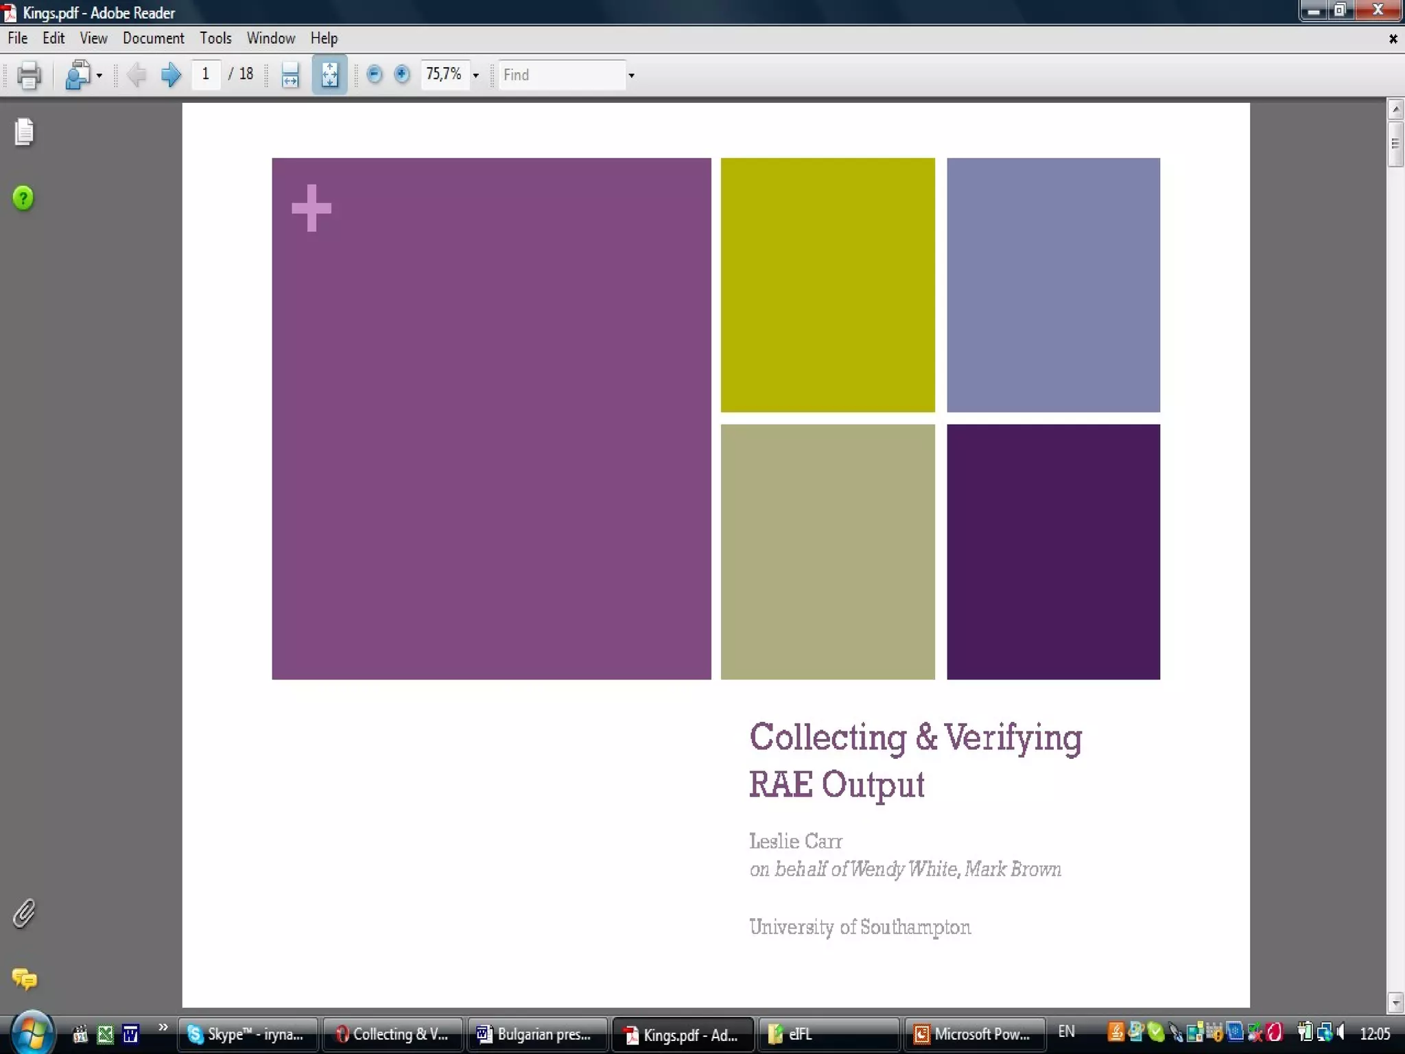
Task: Click the Previous Page arrow
Action: coord(137,75)
